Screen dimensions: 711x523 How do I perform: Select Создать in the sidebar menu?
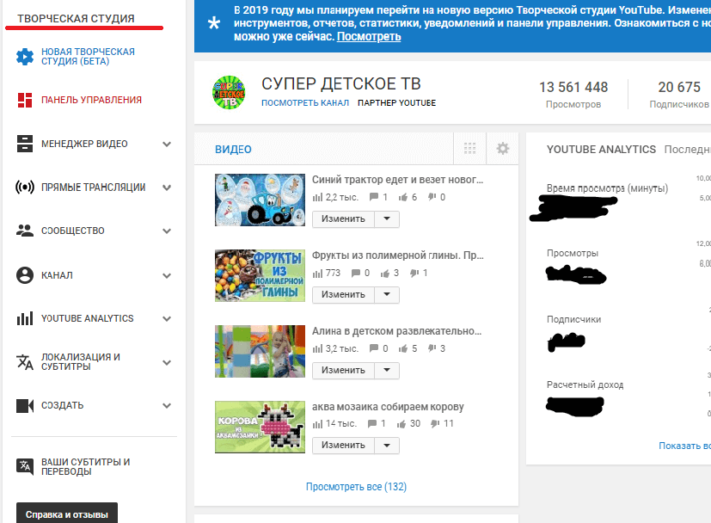[62, 405]
